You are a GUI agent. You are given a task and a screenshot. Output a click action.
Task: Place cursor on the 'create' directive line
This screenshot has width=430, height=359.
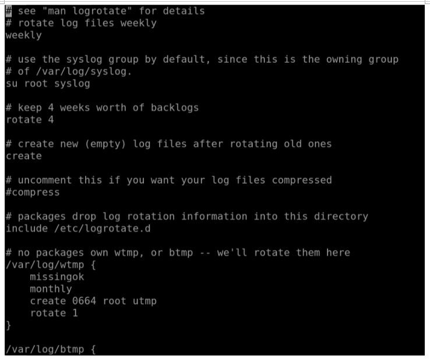click(24, 156)
